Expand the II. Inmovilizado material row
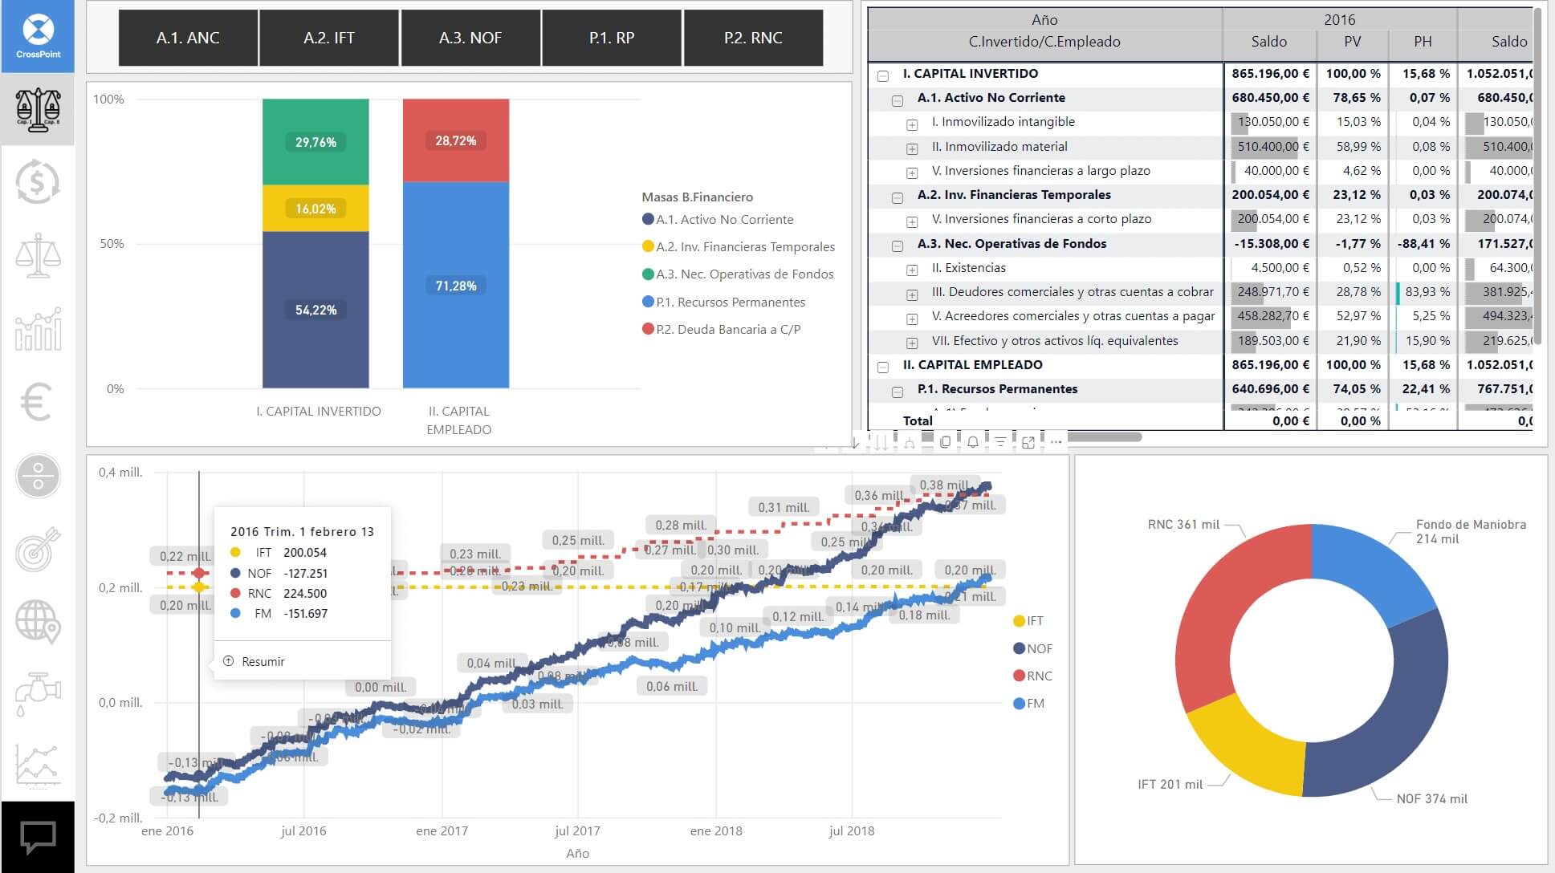 coord(912,149)
